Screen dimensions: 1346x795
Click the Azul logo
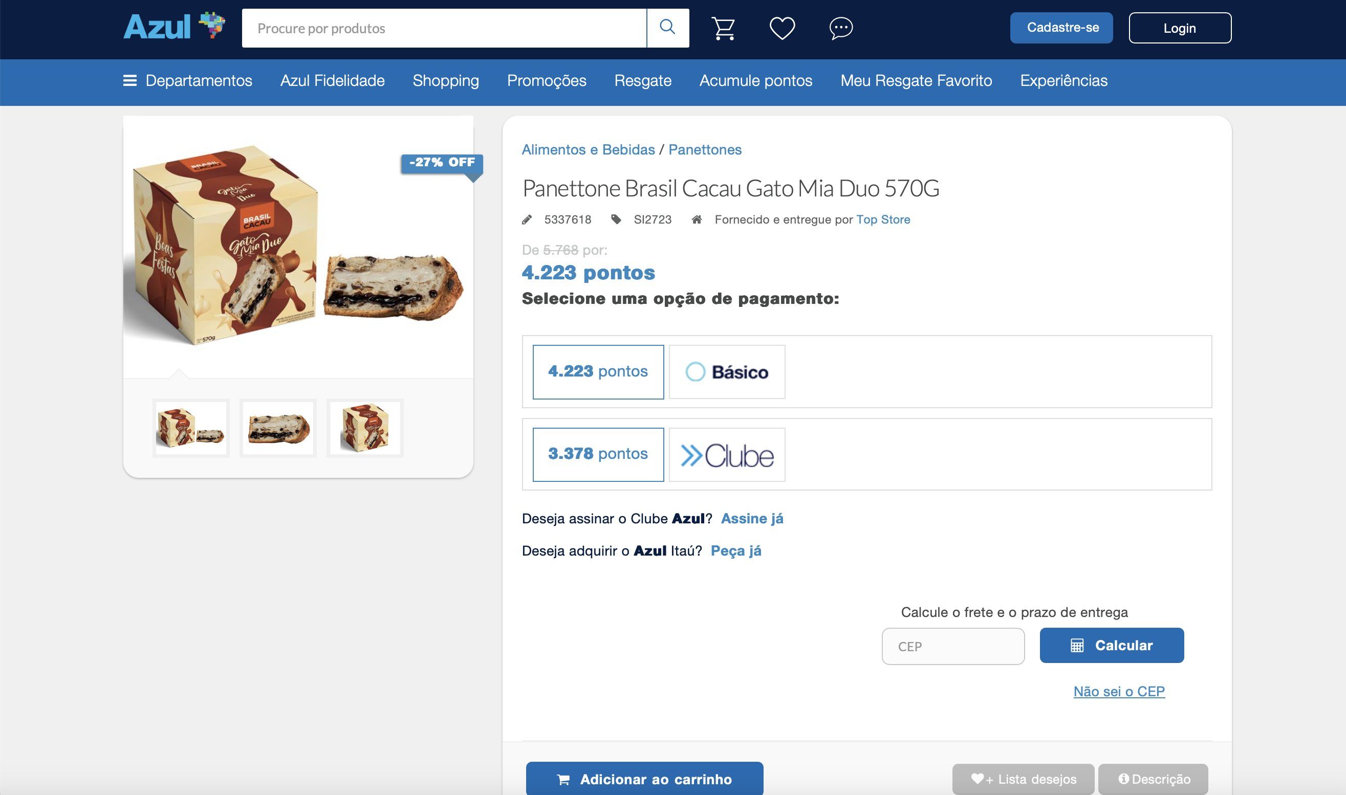174,26
